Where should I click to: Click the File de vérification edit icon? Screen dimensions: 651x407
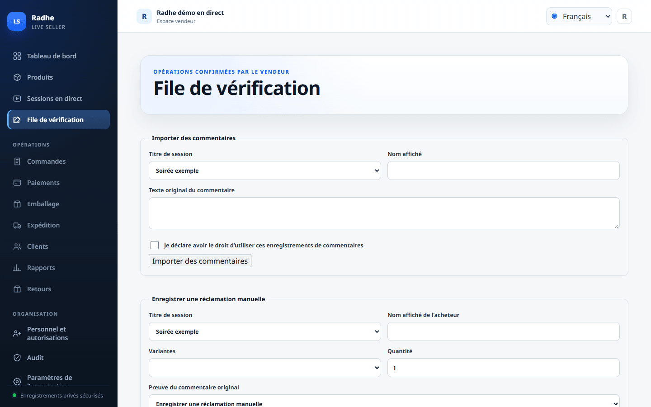[x=17, y=120]
